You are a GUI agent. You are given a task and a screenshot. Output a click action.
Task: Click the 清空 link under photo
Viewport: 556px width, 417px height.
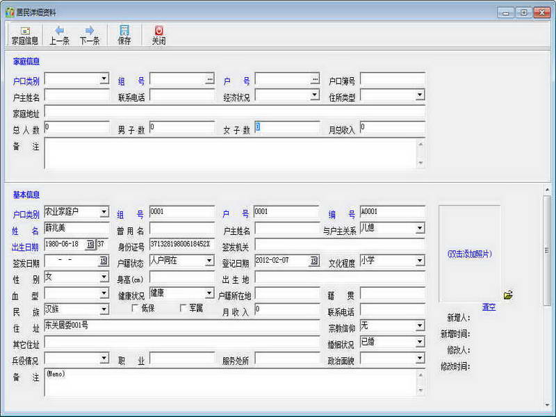489,306
